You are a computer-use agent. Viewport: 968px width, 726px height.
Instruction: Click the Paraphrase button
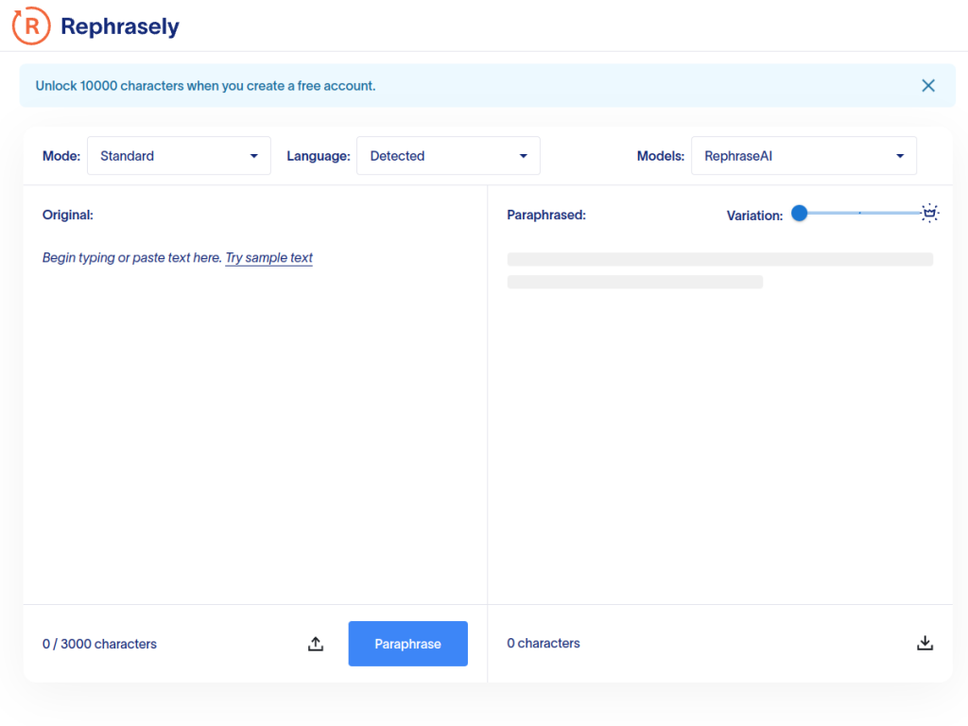point(408,644)
